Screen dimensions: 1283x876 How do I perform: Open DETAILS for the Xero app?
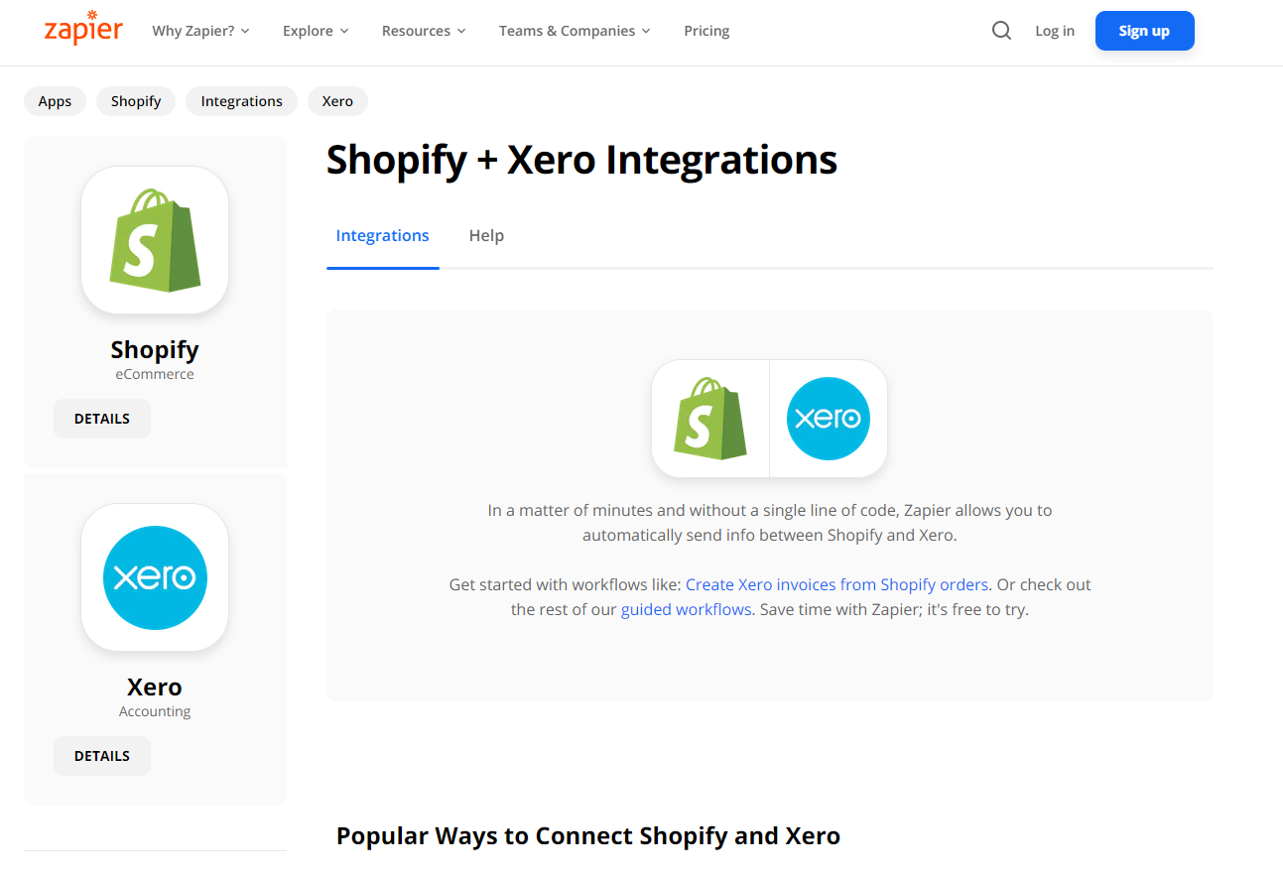[x=102, y=756]
